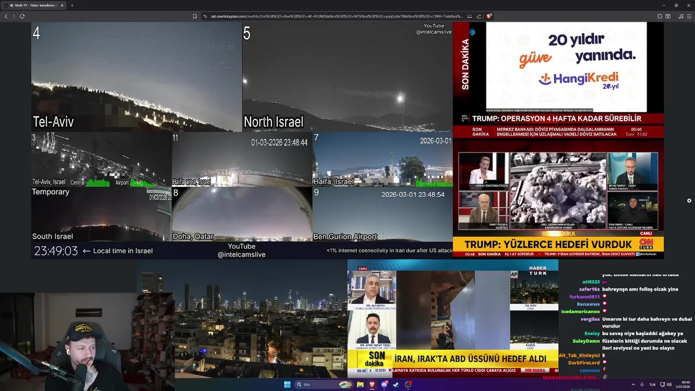
Task: Click chat username furkann0811
Action: [584, 297]
